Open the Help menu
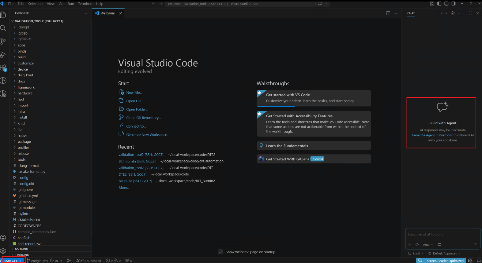Screen dimensions: 482x263 coord(100,4)
